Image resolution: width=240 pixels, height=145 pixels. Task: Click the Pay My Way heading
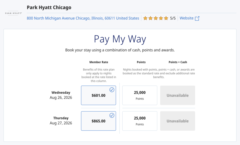click(120, 39)
